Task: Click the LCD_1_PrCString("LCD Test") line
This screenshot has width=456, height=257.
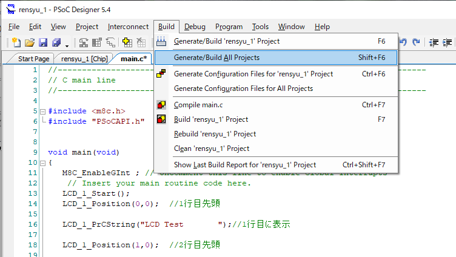Action: point(147,224)
